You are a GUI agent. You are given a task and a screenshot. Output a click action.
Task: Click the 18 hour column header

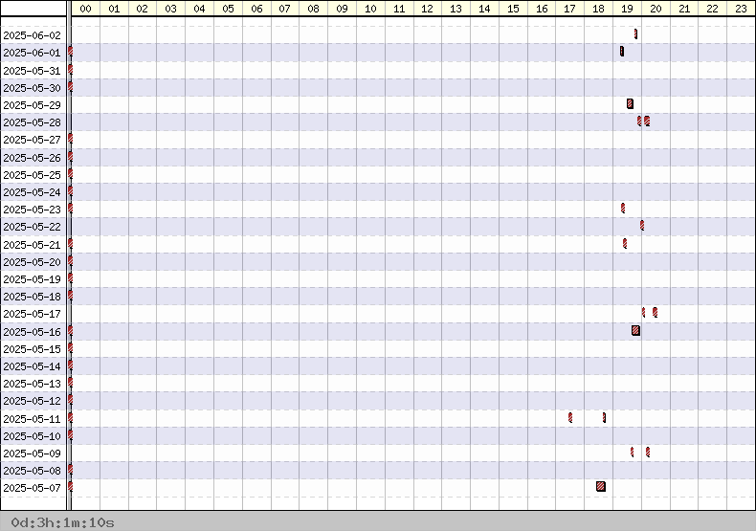click(x=598, y=9)
